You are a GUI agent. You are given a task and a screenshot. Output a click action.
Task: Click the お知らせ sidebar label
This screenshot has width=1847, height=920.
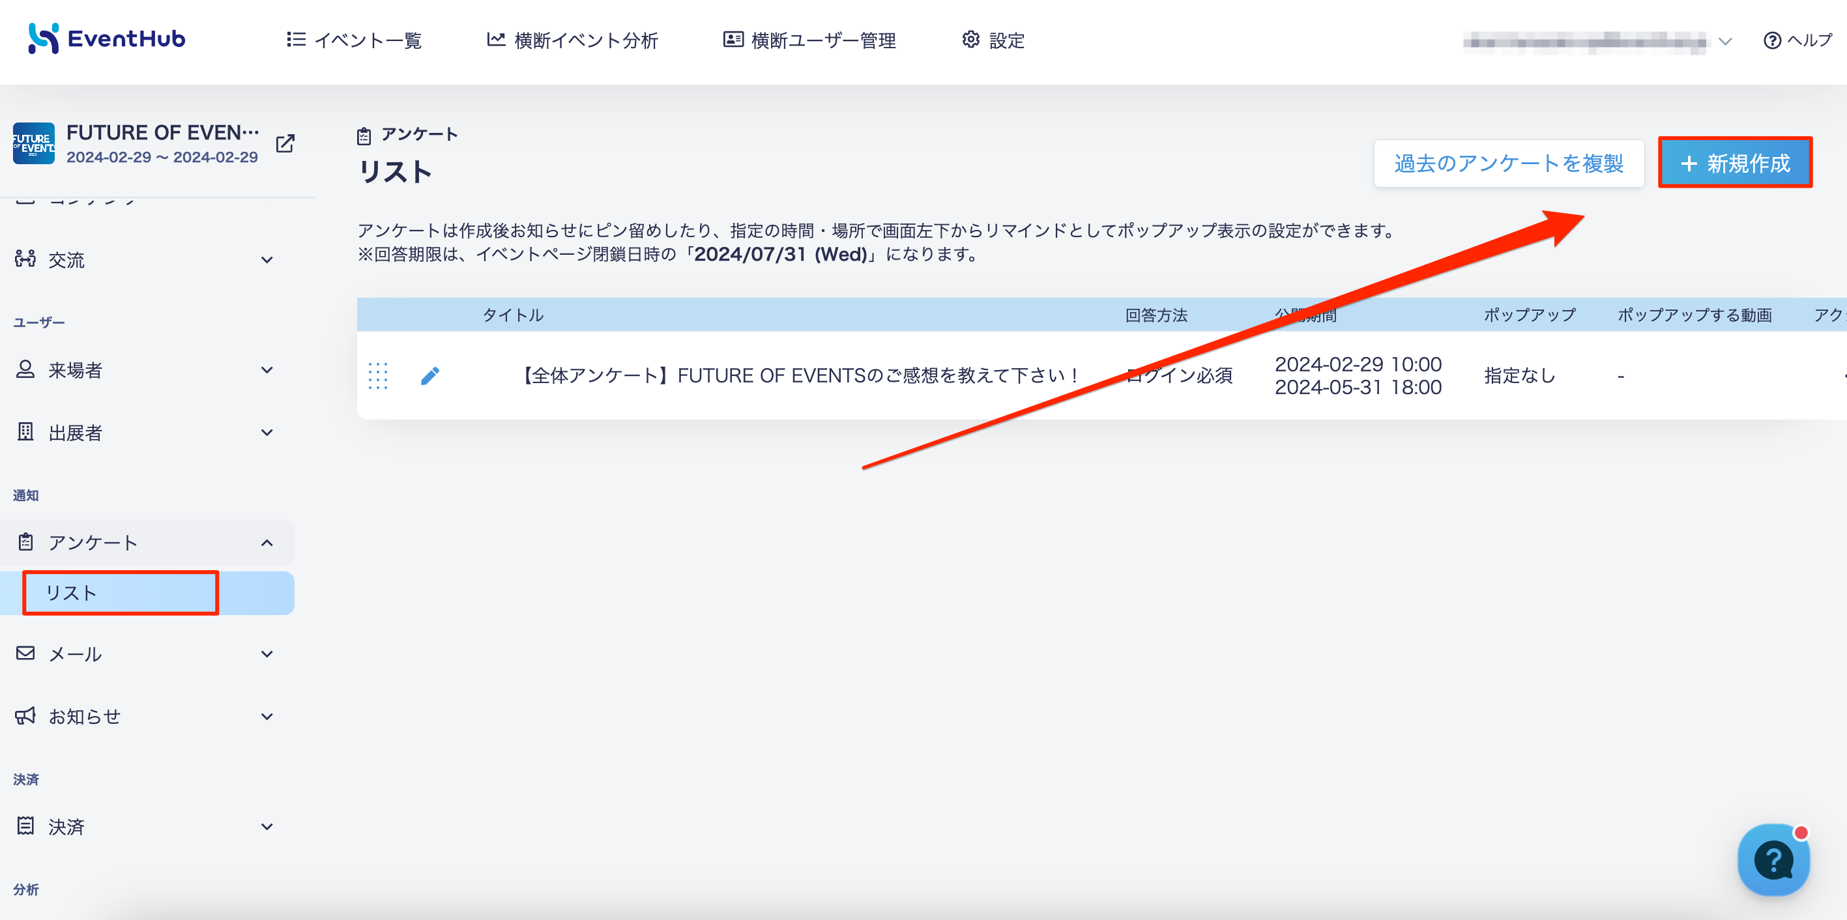coord(85,716)
